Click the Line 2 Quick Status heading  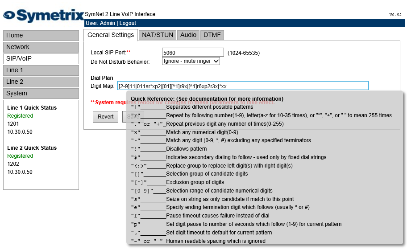click(32, 148)
